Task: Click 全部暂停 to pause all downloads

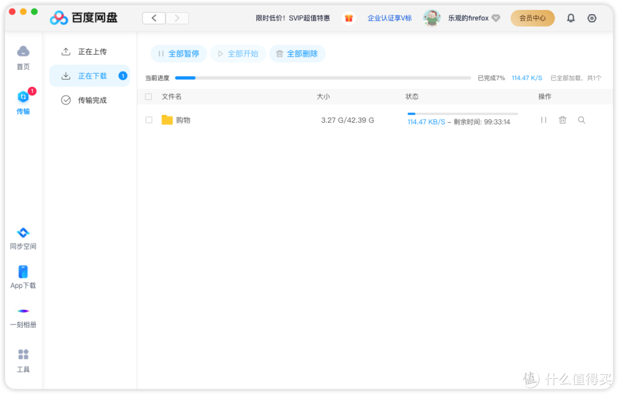Action: tap(178, 53)
